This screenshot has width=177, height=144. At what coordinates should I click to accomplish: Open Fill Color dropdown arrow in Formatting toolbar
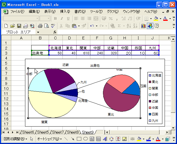coord(160,19)
